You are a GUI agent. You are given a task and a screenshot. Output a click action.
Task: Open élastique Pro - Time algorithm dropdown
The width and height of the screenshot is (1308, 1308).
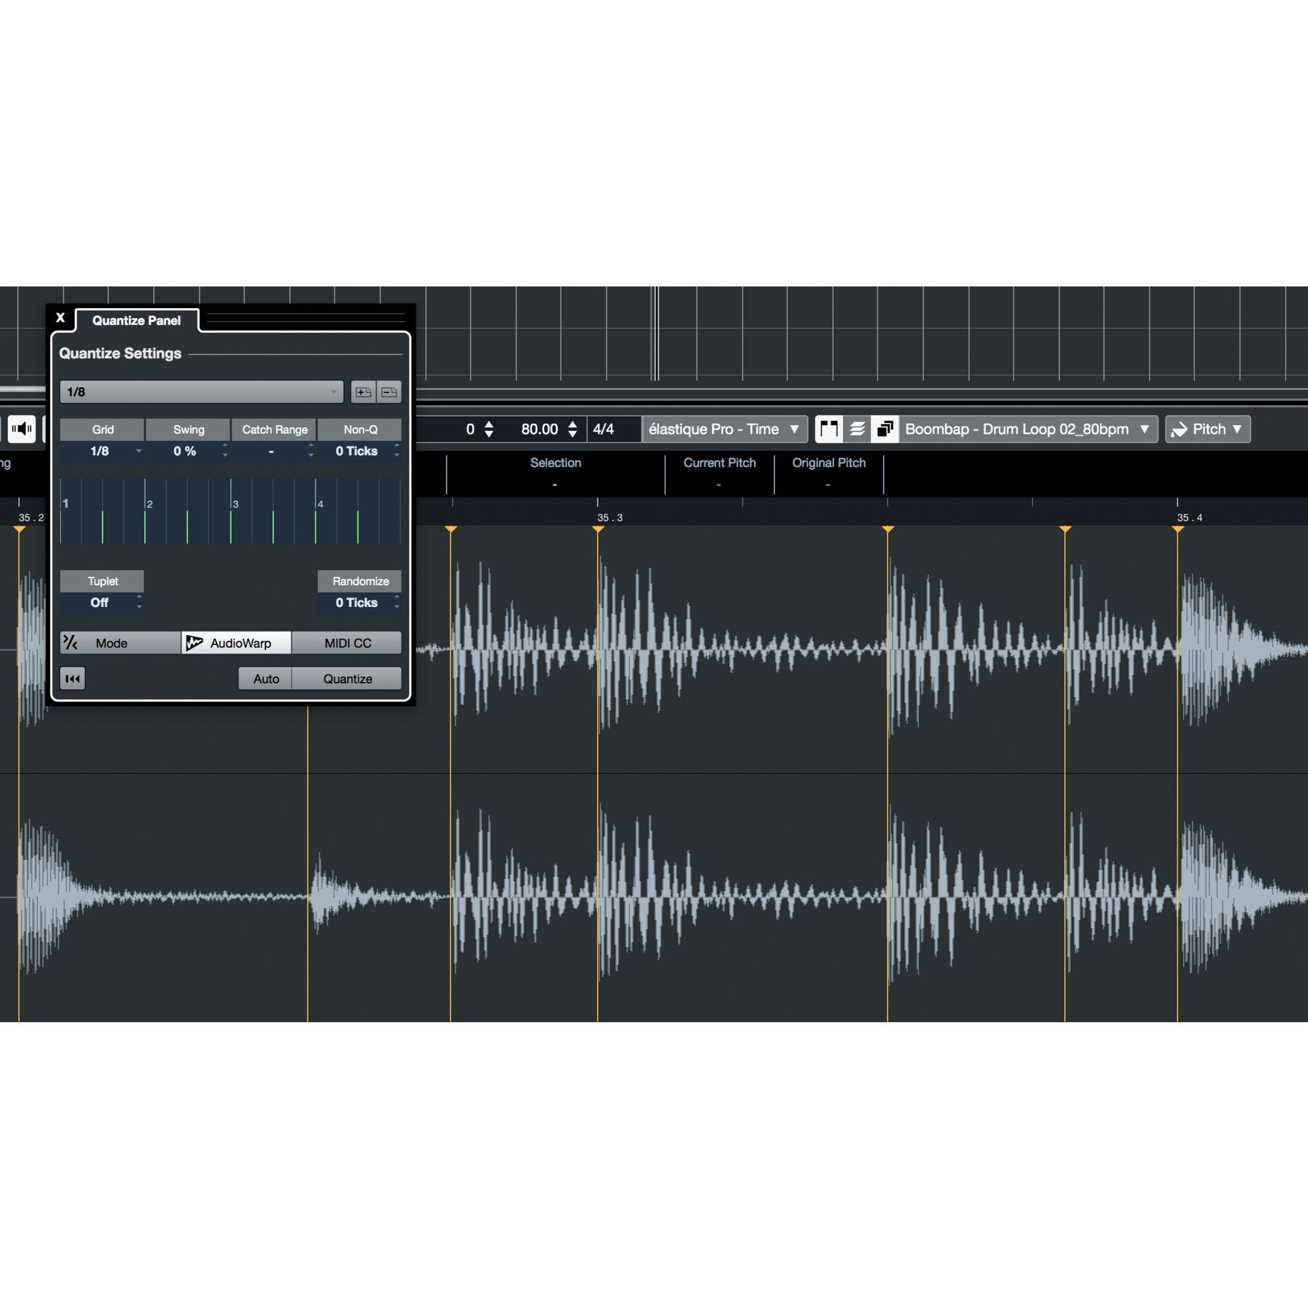coord(724,429)
